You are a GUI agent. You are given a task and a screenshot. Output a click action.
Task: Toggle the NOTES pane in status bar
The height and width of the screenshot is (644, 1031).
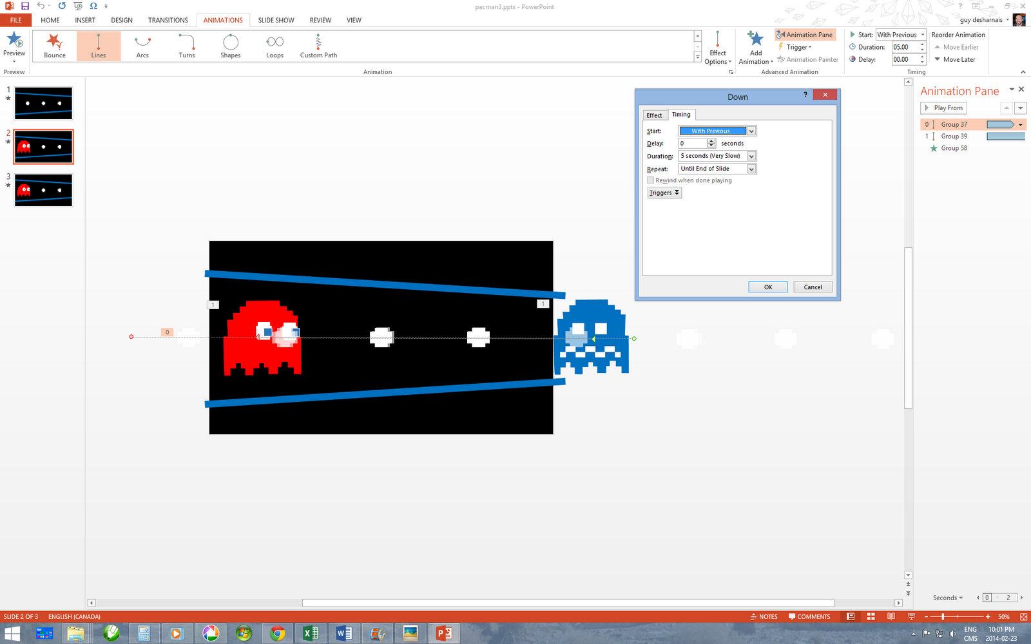[x=764, y=616]
